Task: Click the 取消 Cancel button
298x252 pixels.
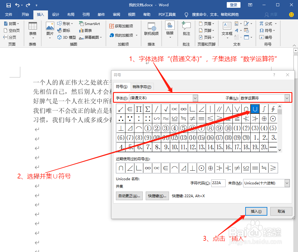Action: (x=281, y=211)
